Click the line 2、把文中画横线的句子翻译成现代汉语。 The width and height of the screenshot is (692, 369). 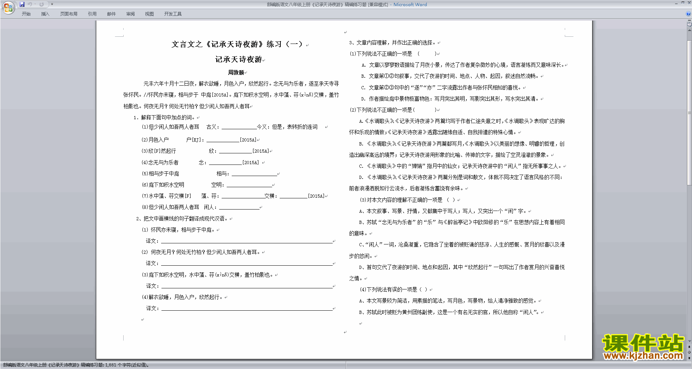pos(182,219)
